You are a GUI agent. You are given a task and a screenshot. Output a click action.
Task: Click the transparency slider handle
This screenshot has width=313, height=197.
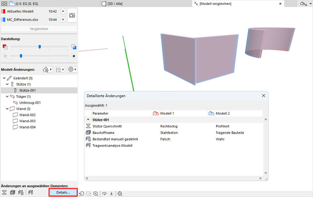[21, 56]
